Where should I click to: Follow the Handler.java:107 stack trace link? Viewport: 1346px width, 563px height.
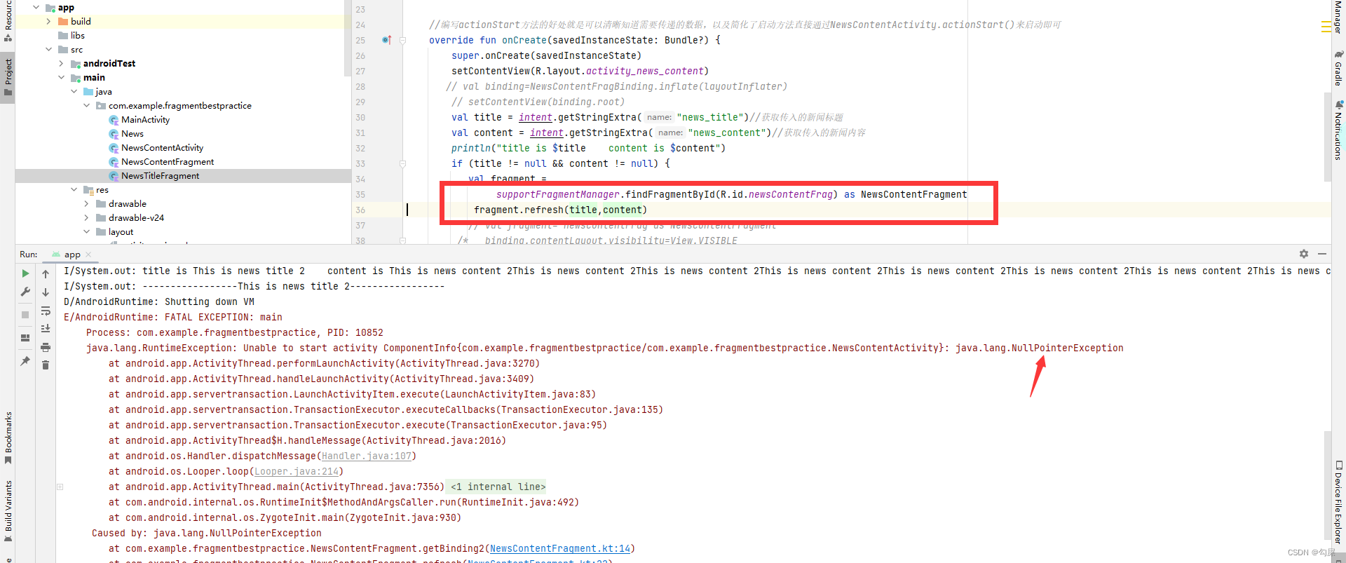(366, 456)
